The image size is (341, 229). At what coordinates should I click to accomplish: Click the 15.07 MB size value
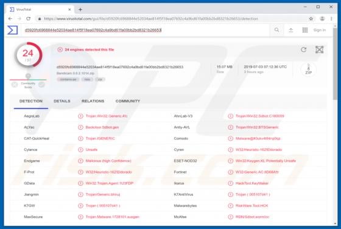[x=225, y=67]
